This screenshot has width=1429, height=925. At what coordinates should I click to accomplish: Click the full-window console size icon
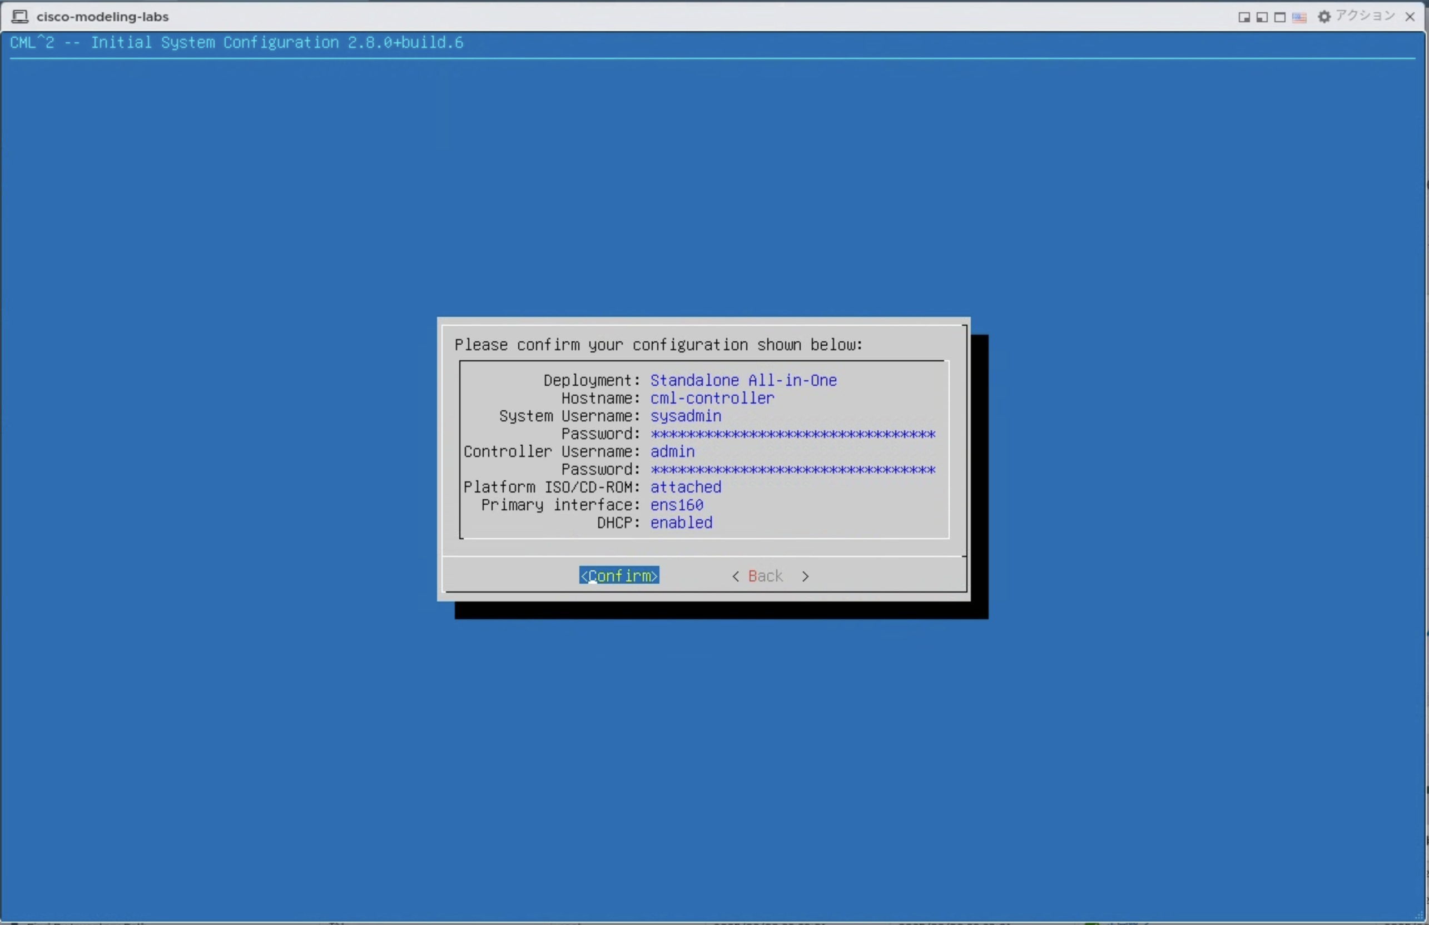coord(1280,17)
